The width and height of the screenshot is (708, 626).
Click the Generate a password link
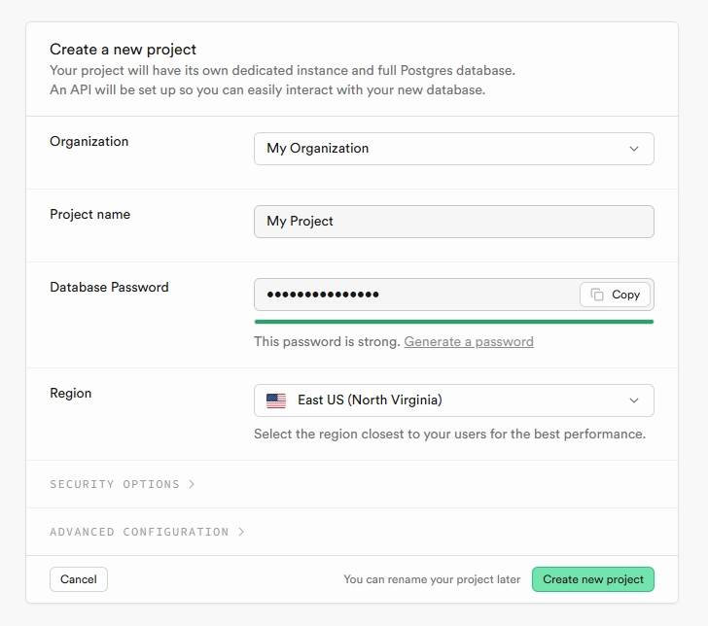[x=469, y=341]
